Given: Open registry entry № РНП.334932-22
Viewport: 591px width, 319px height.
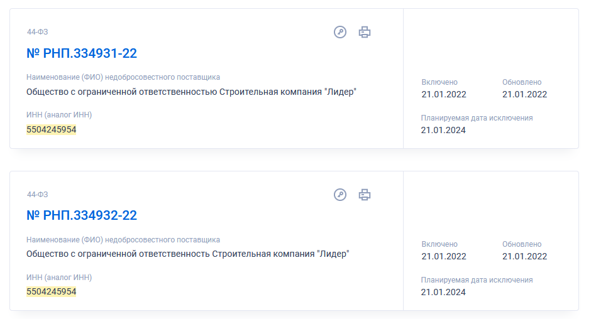Looking at the screenshot, I should [x=82, y=215].
